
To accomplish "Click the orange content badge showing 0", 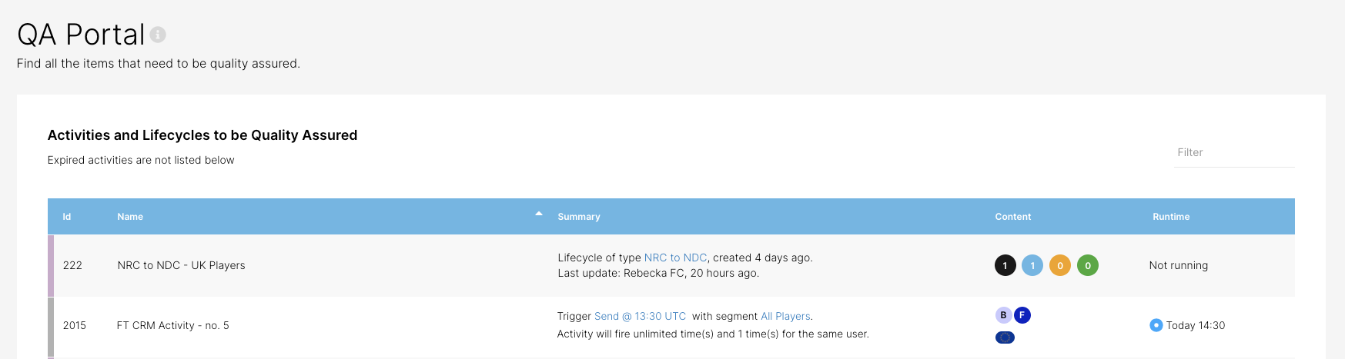I will click(1060, 265).
